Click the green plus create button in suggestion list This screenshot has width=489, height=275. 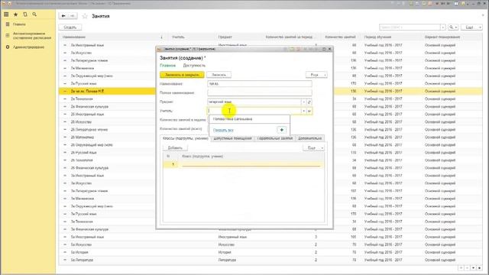pyautogui.click(x=281, y=130)
